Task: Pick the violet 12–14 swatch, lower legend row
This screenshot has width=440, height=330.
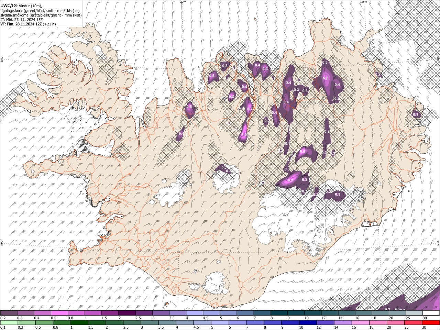Action: click(x=325, y=322)
